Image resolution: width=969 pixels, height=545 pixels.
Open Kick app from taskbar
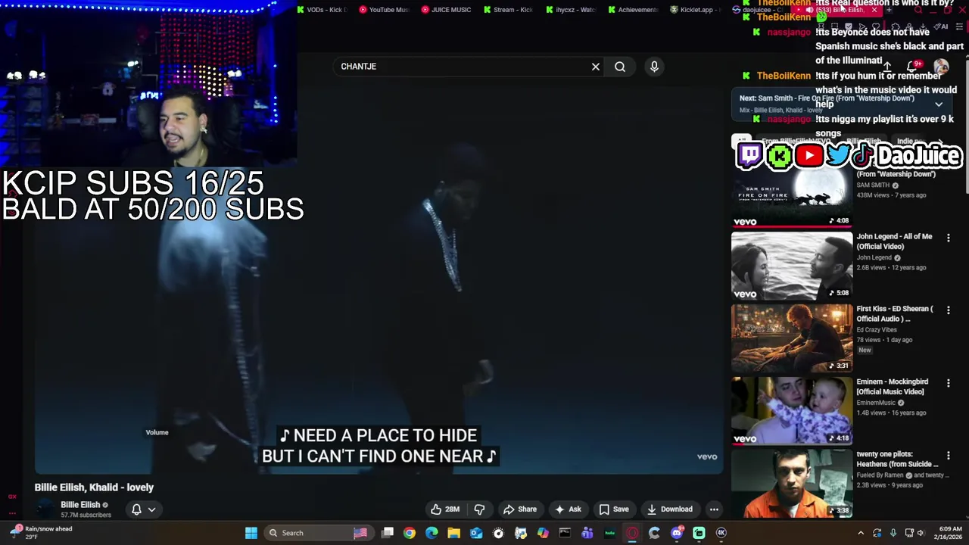pos(699,533)
